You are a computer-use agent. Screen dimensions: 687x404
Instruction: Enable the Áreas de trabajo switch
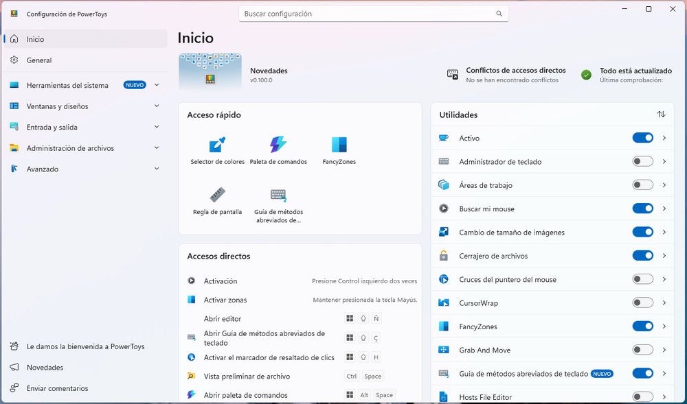[x=643, y=185]
